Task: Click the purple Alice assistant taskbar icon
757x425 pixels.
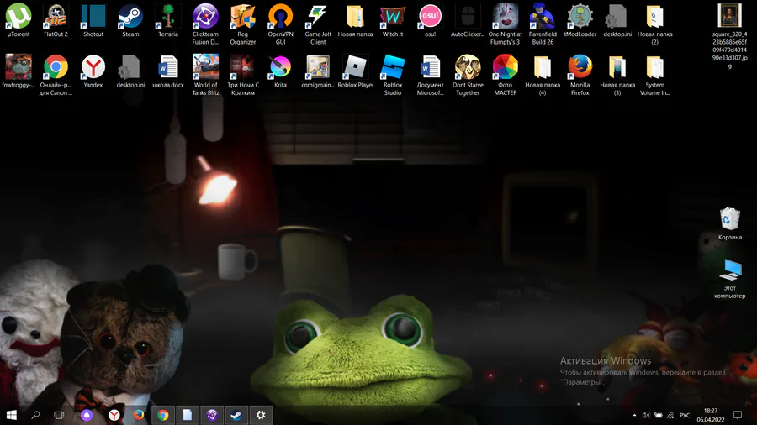Action: (87, 415)
